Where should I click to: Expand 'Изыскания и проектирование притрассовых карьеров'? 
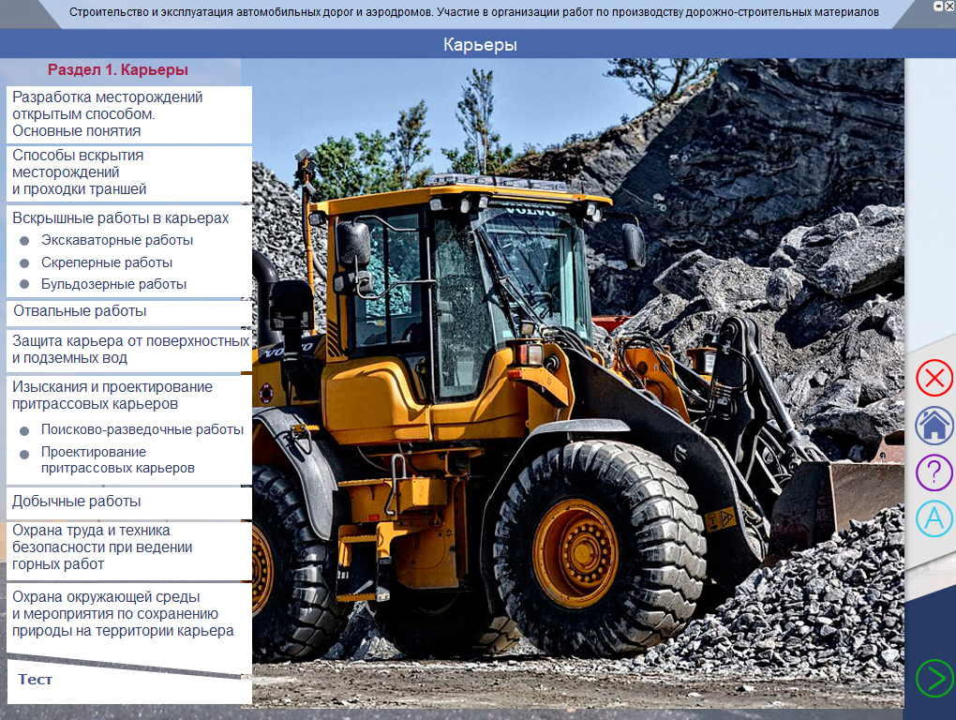112,396
